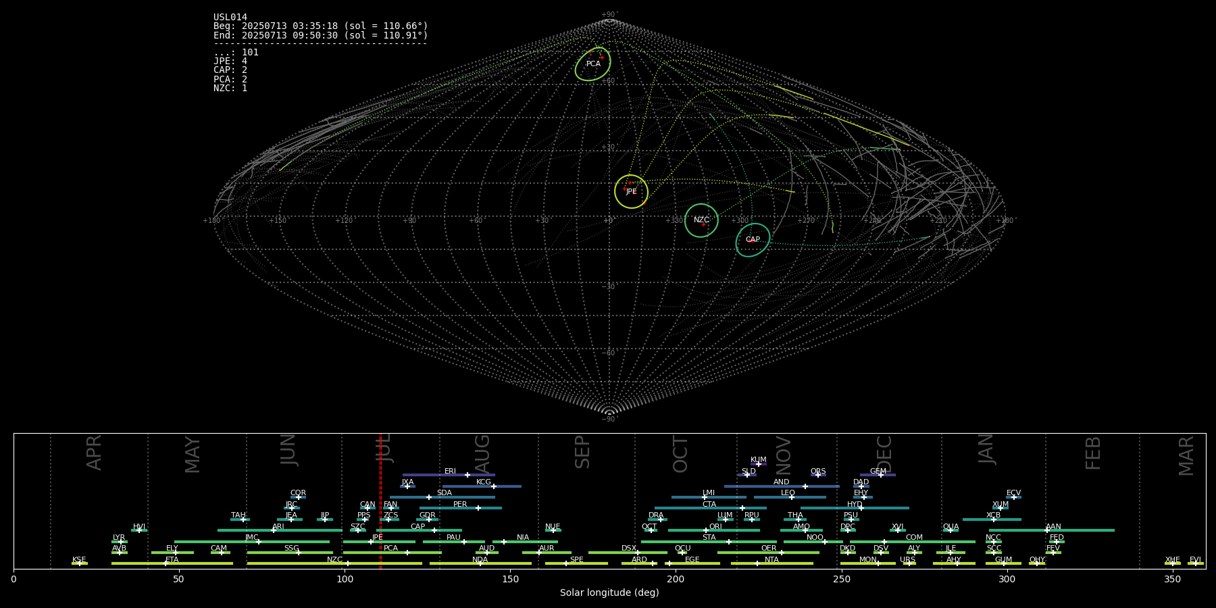Image resolution: width=1216 pixels, height=608 pixels.
Task: Click the HYD shower bar in timeline
Action: tap(855, 508)
